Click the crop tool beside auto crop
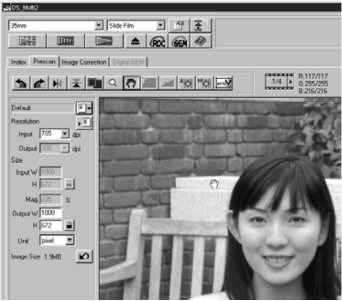Viewport: 342px width, 301px height. 168,83
